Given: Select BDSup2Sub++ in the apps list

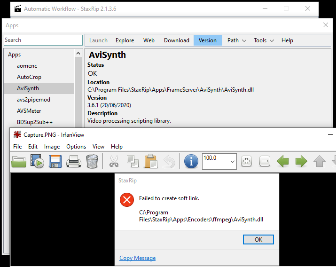Looking at the screenshot, I should [x=35, y=122].
